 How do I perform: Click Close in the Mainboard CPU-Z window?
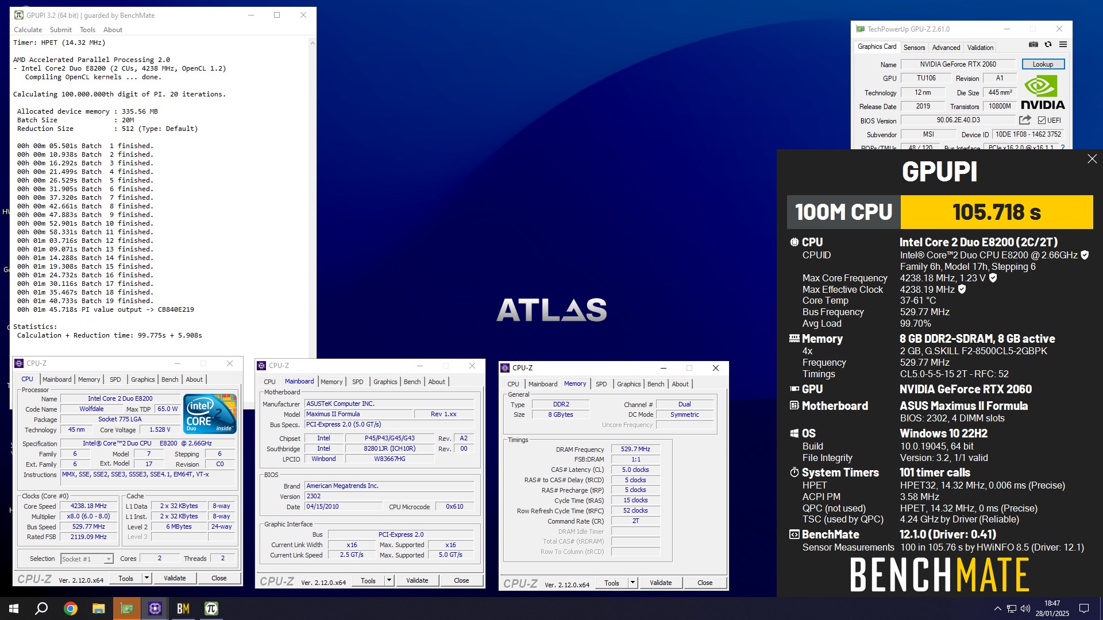coord(461,580)
